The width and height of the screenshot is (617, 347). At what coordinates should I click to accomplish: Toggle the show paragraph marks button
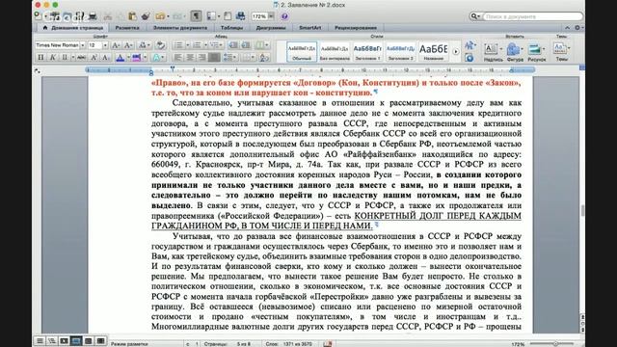[x=196, y=16]
